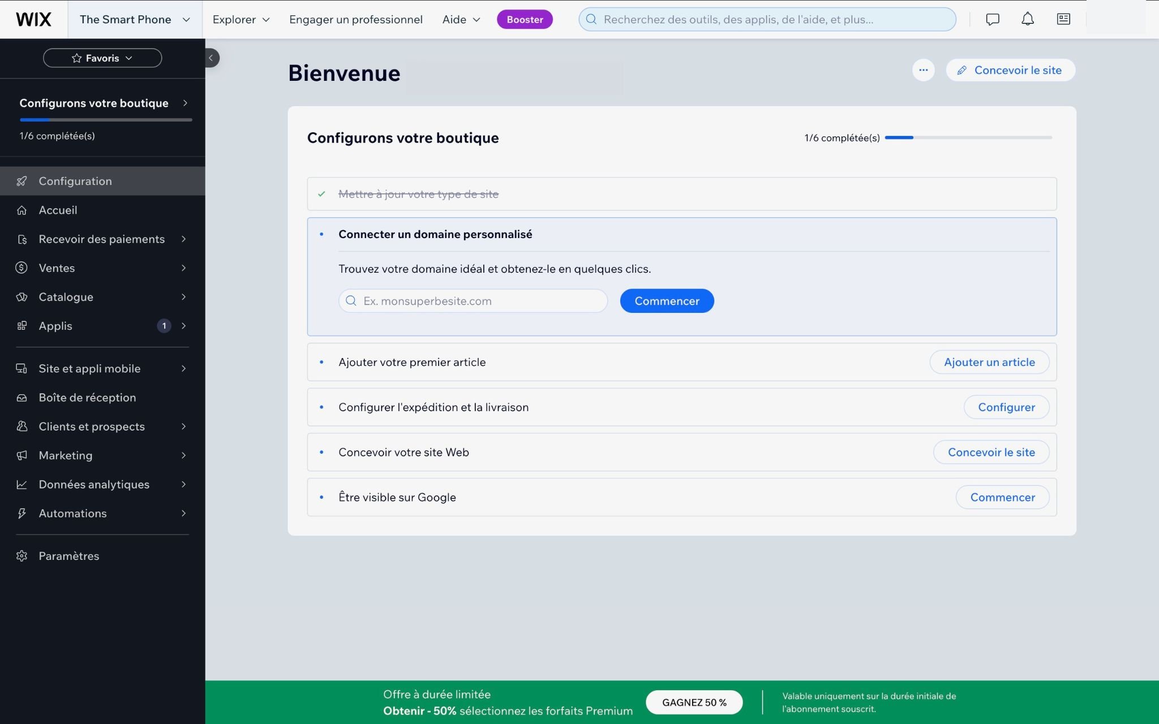The height and width of the screenshot is (724, 1159).
Task: Click the setup progress bar in sidebar
Action: coord(106,120)
